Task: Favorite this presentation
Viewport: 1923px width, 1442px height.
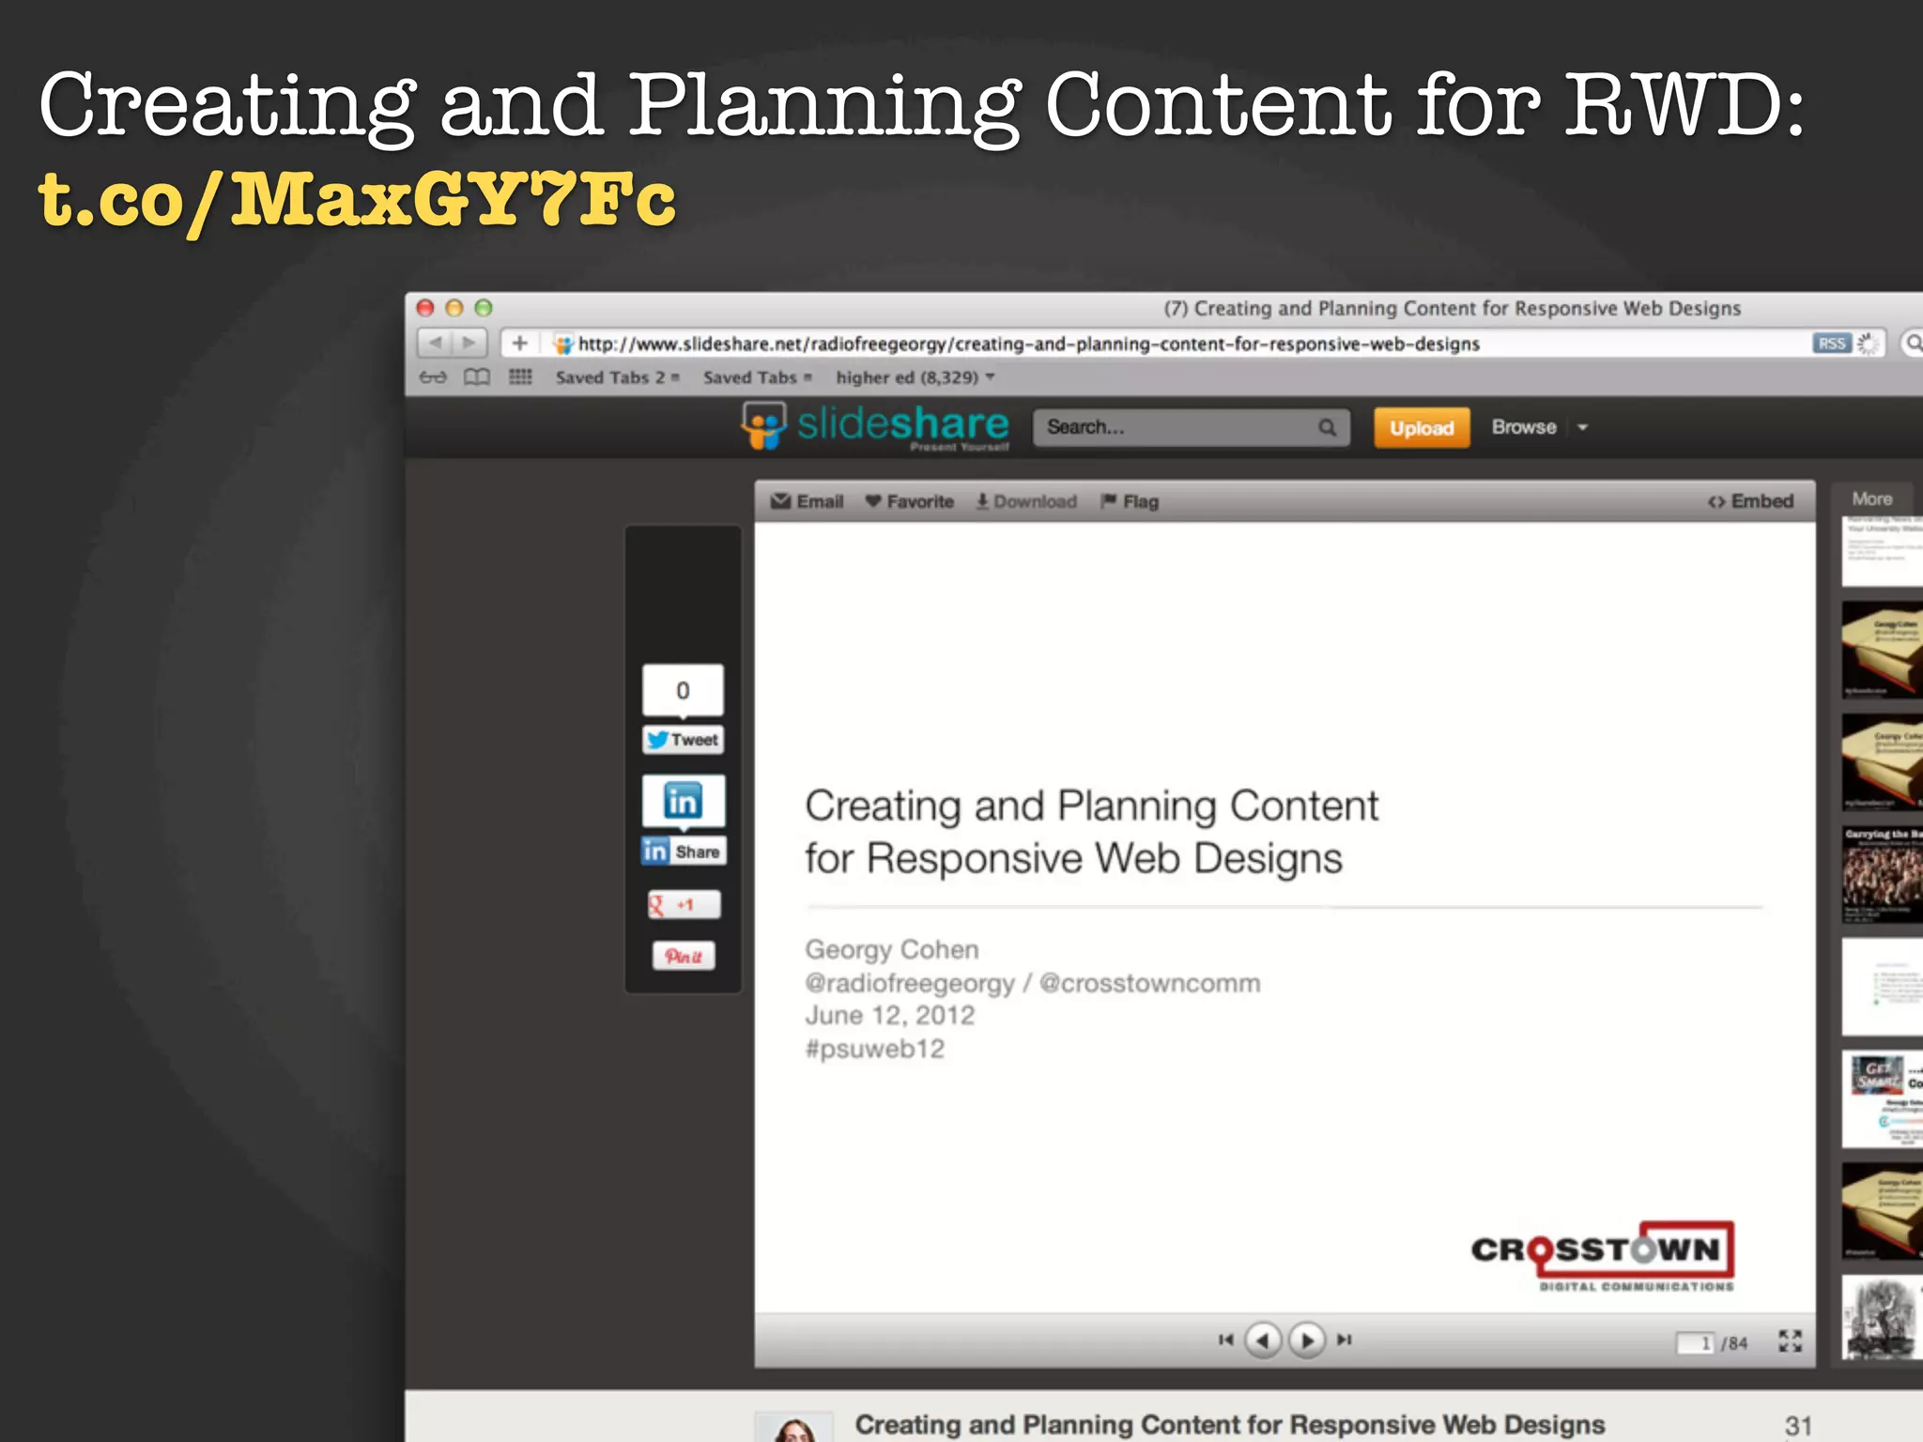Action: [909, 501]
